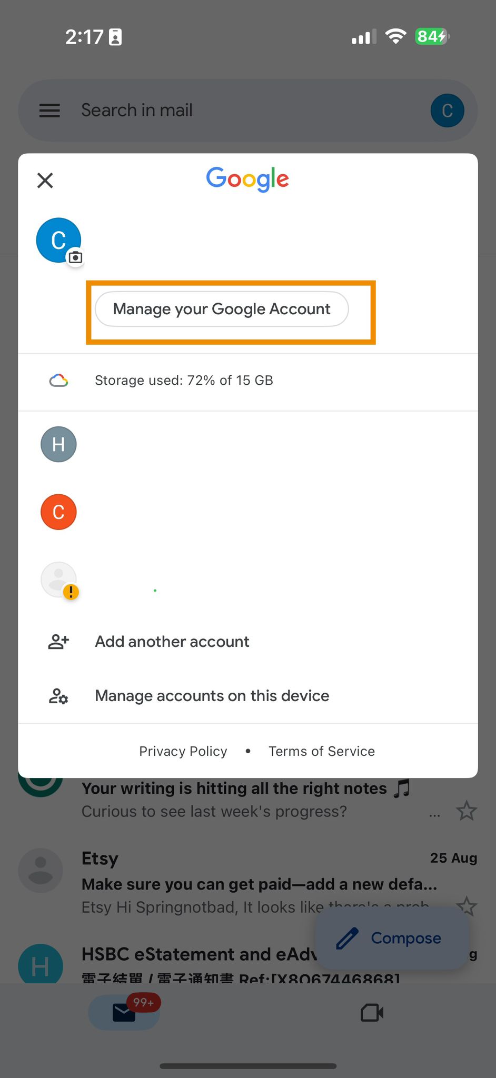The width and height of the screenshot is (496, 1078).
Task: Select the Add another account icon
Action: (x=58, y=642)
